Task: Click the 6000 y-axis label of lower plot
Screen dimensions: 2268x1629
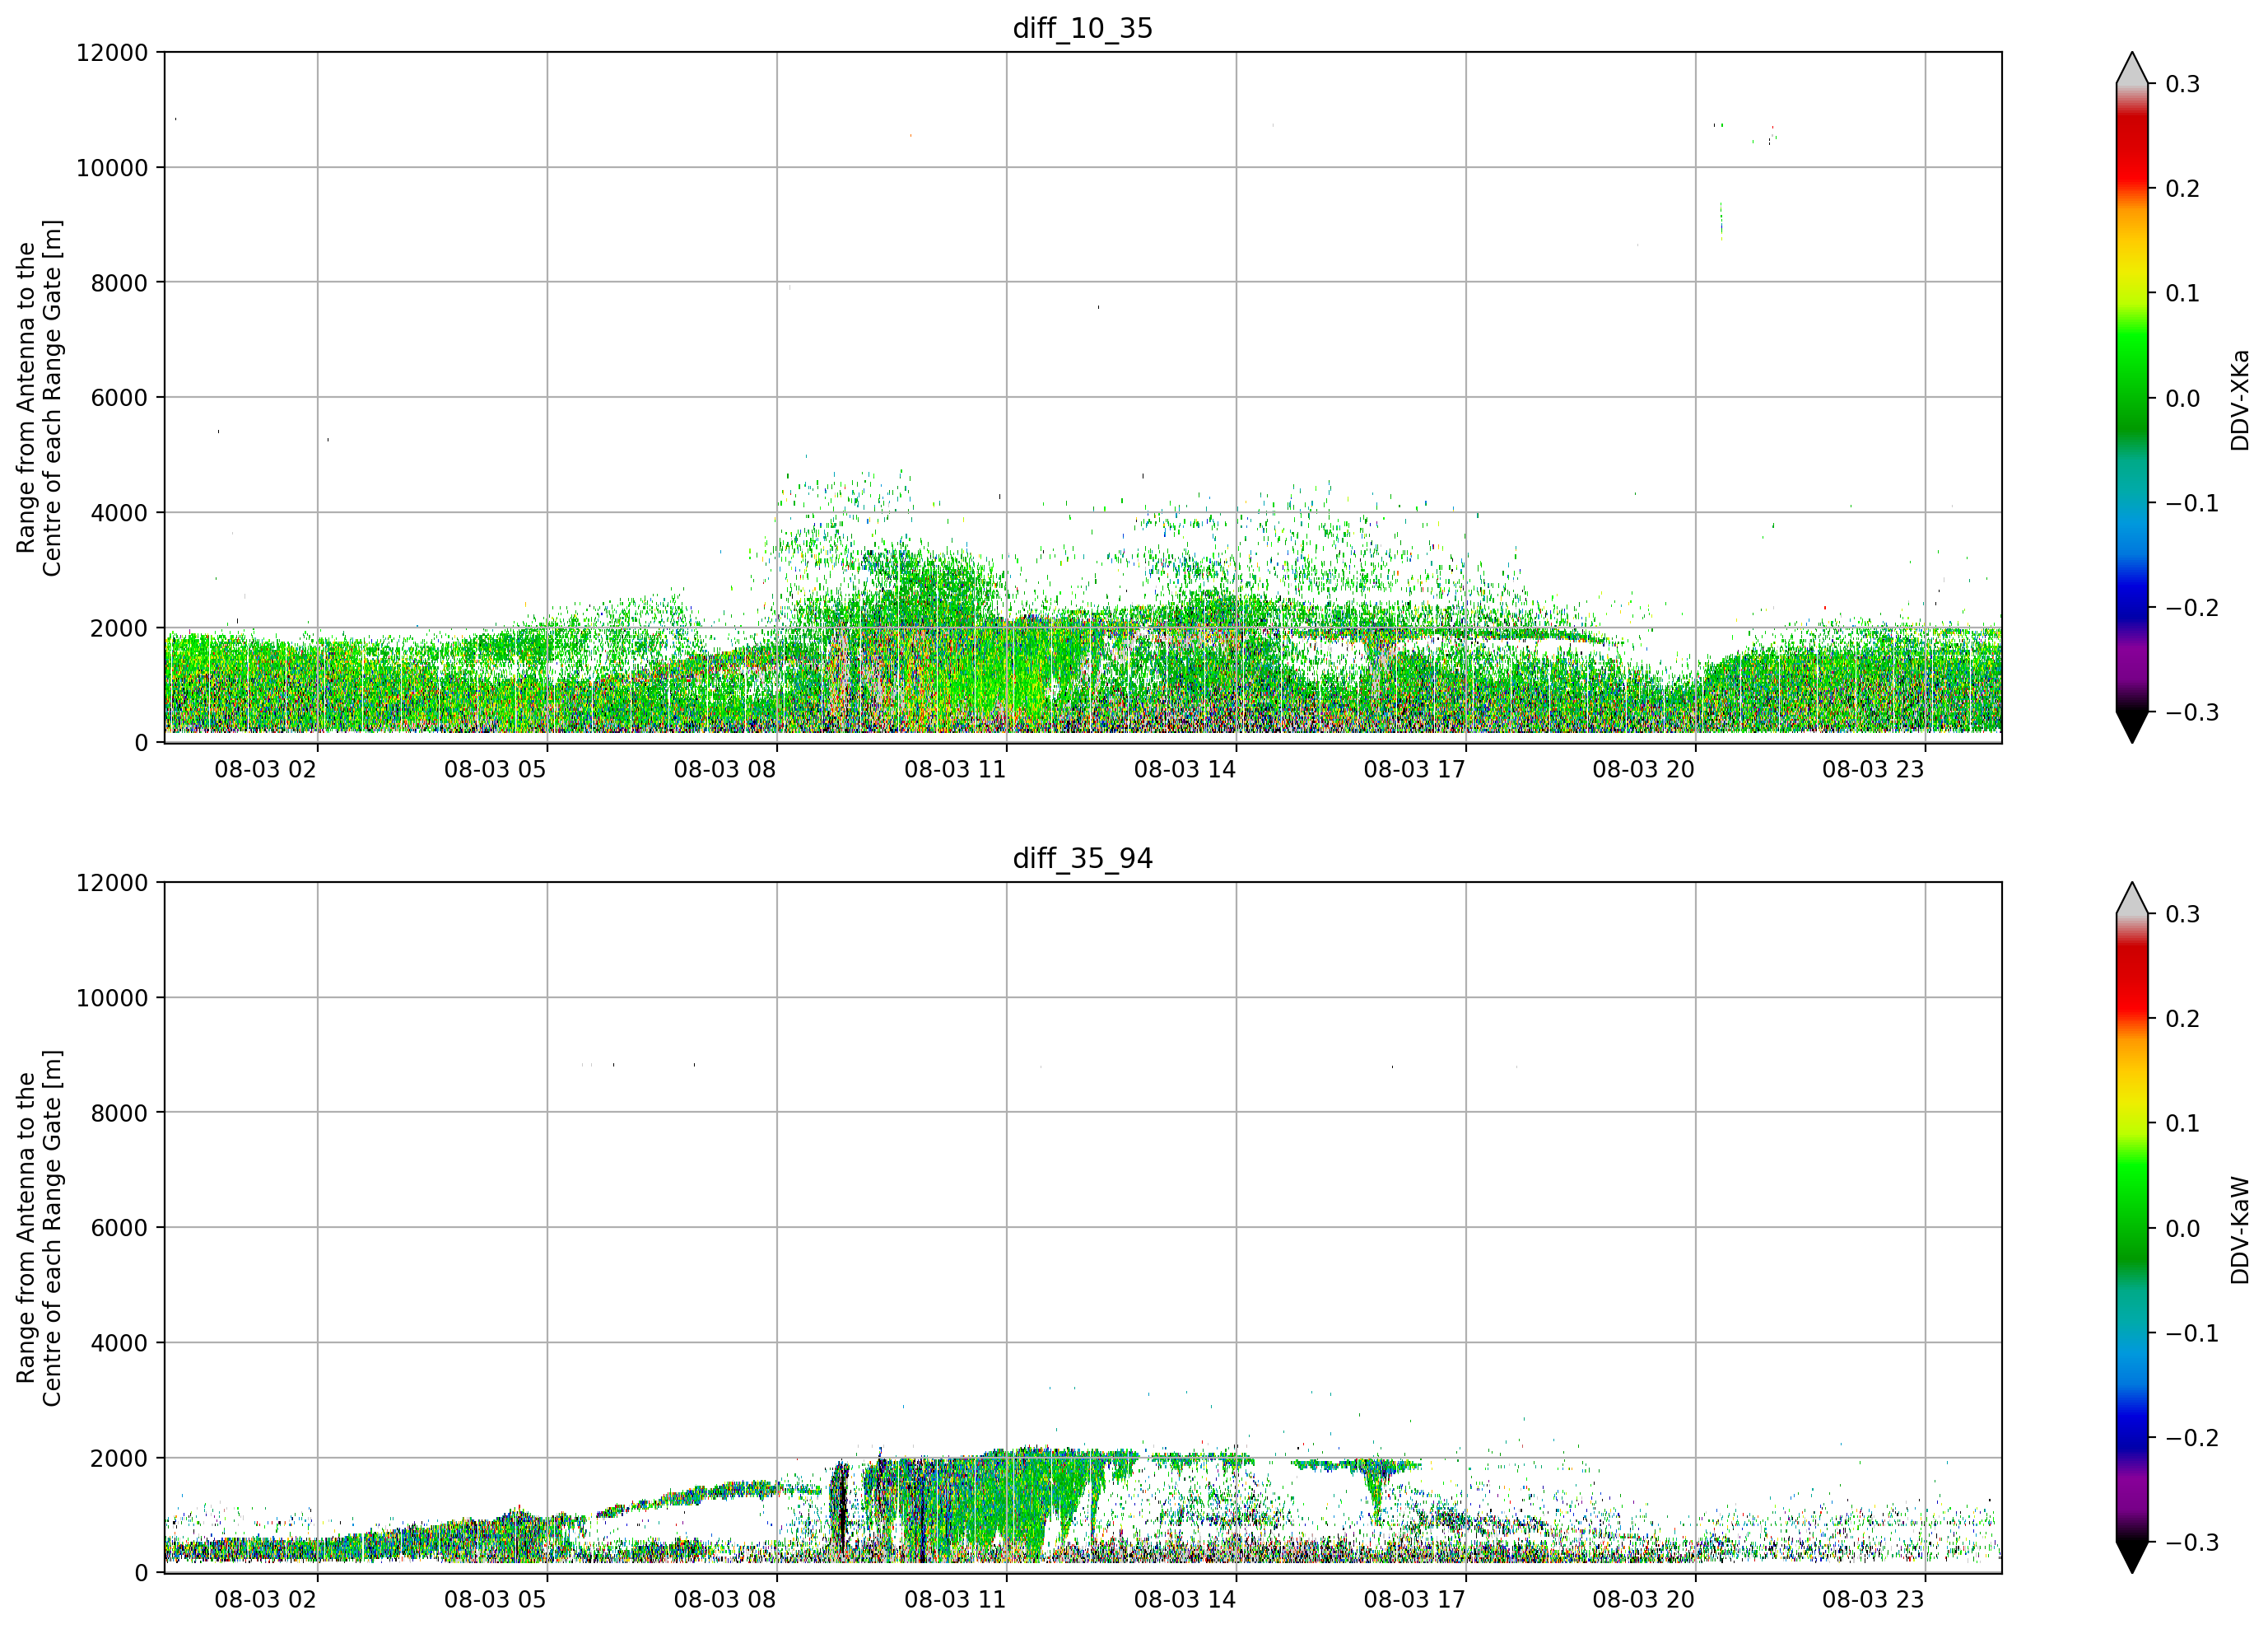Action: pos(119,1228)
